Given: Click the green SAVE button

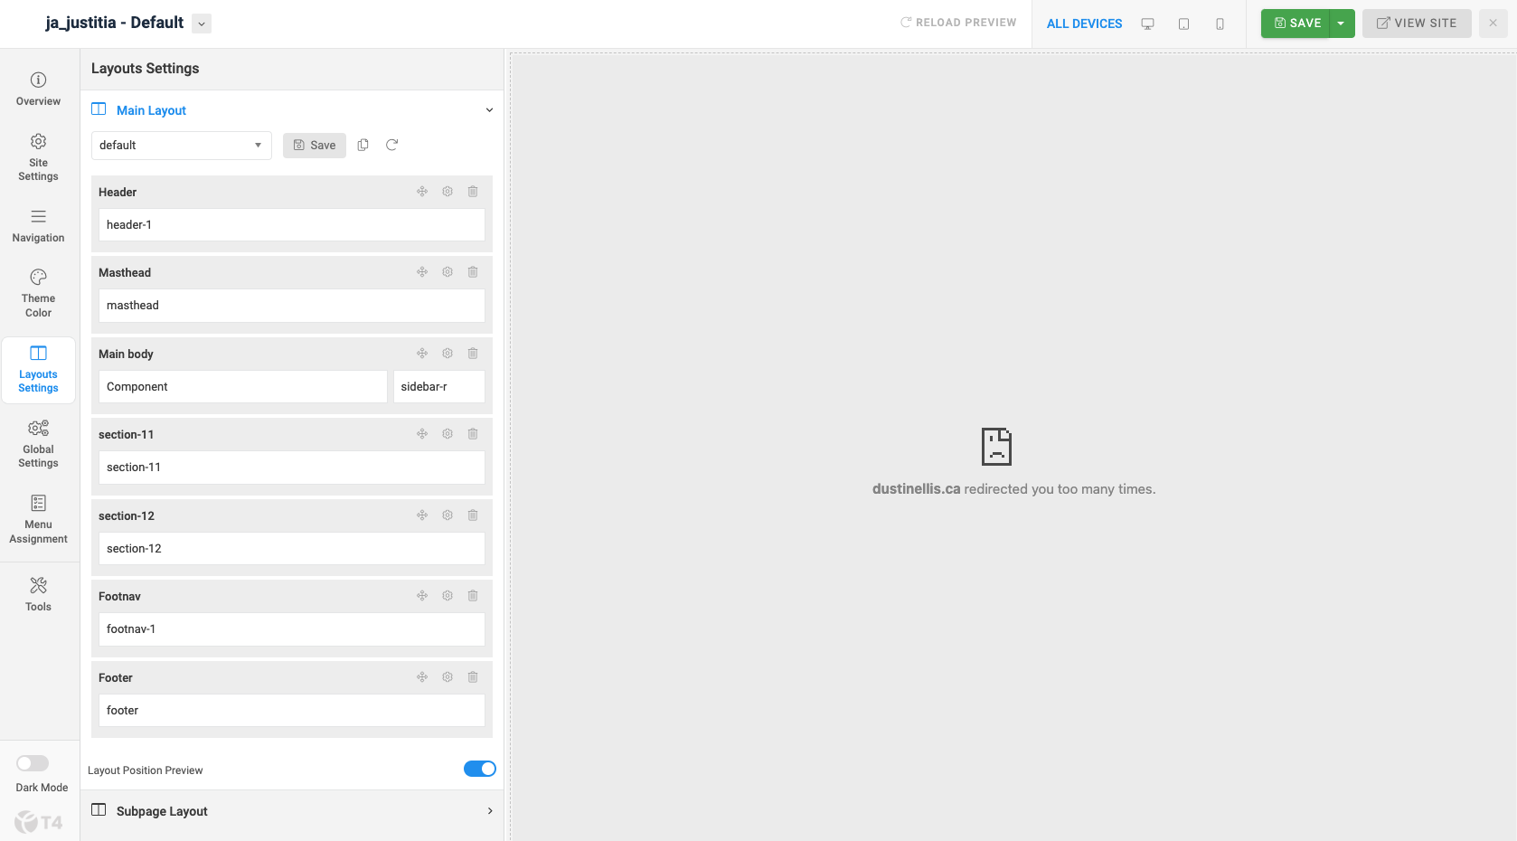Looking at the screenshot, I should tap(1296, 24).
